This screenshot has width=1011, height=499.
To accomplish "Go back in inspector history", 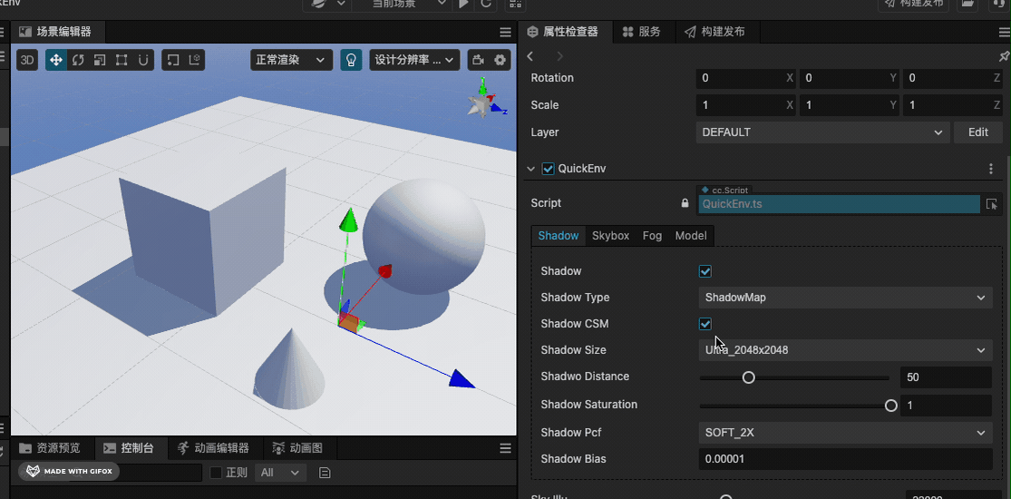I will point(530,56).
